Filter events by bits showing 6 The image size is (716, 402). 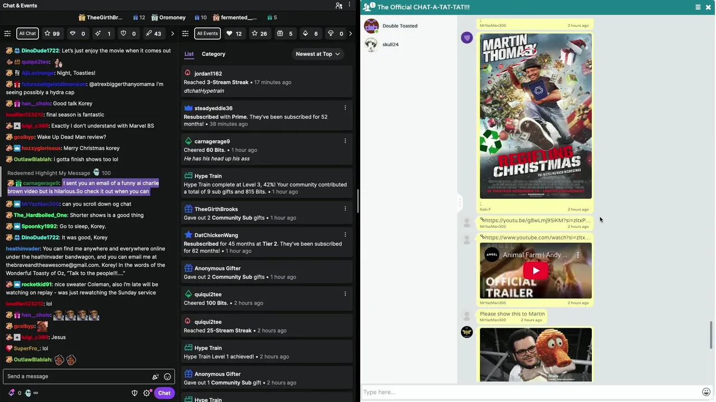[310, 33]
